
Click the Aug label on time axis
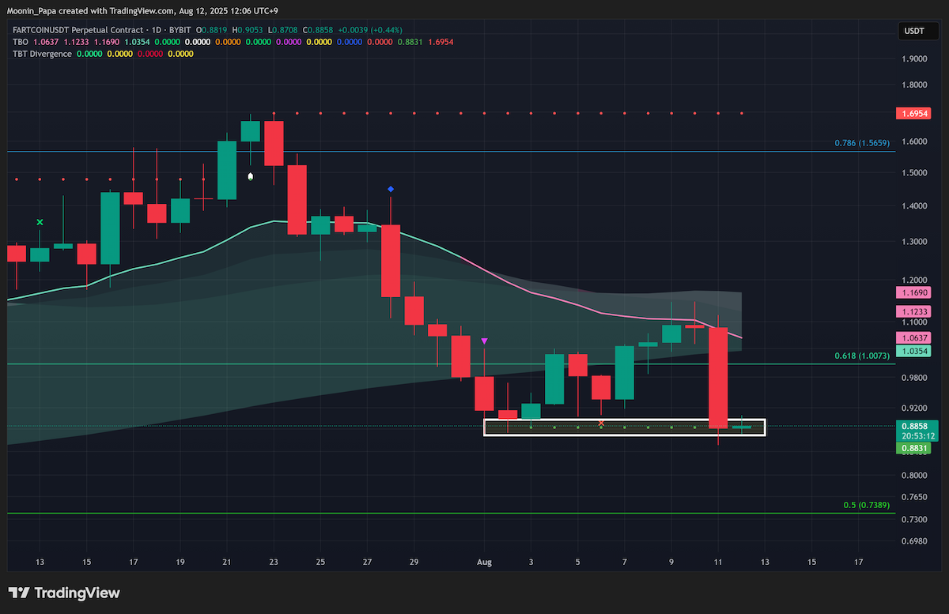(x=484, y=563)
